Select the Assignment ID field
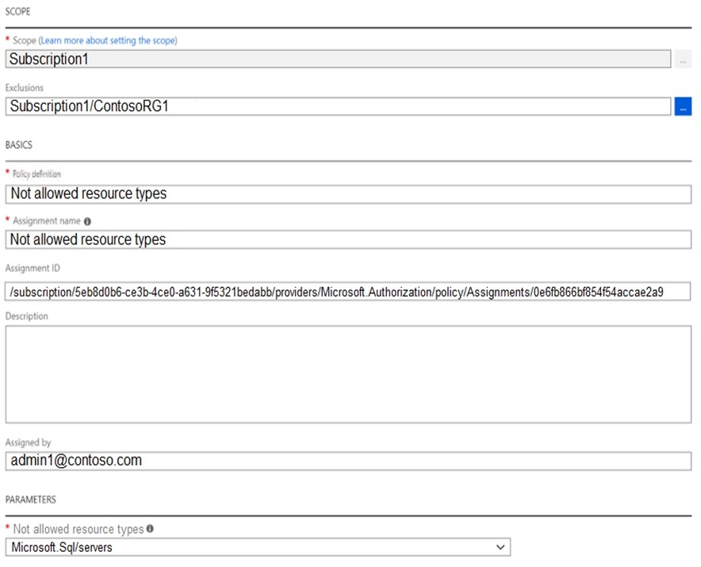 (347, 292)
